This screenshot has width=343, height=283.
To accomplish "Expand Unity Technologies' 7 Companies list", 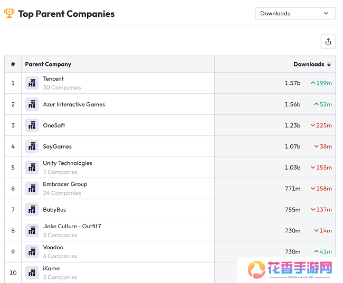I will click(60, 172).
